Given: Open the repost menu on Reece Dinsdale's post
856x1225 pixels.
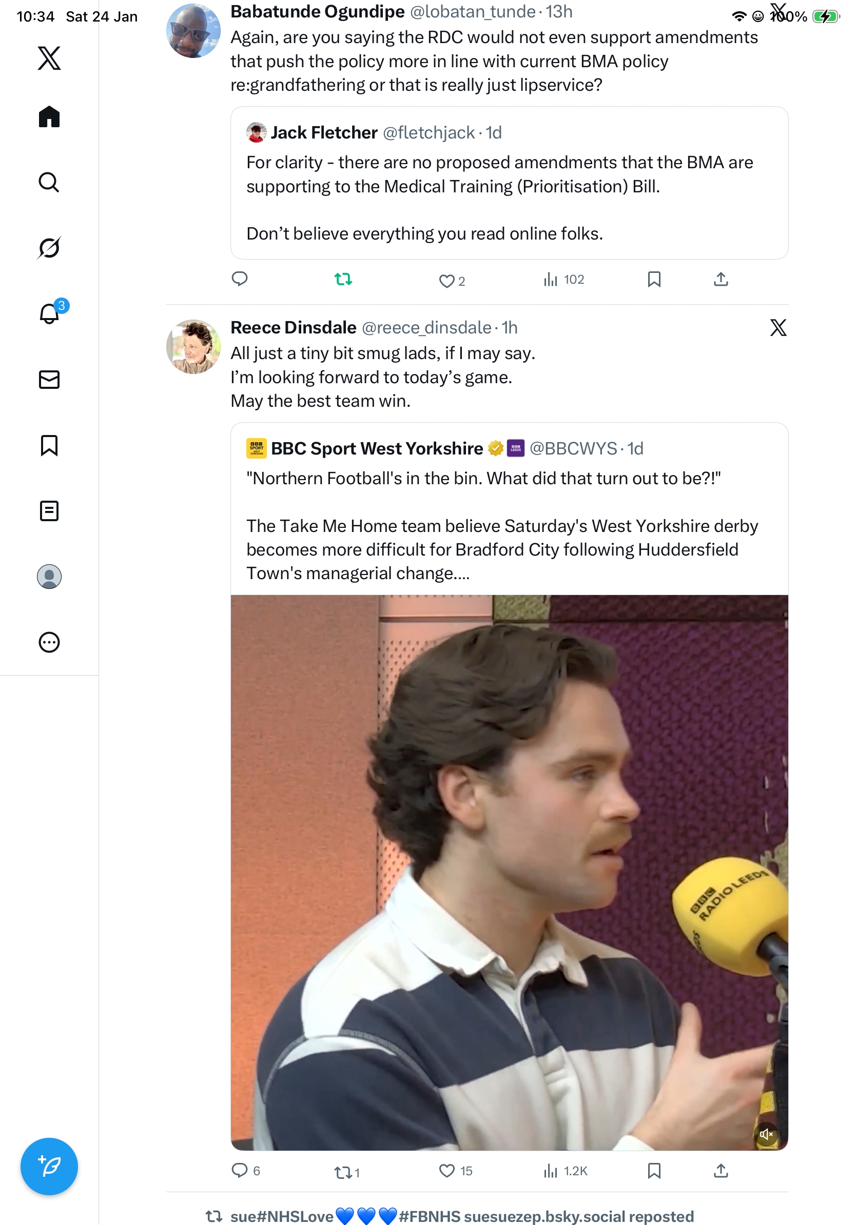Looking at the screenshot, I should click(343, 1172).
